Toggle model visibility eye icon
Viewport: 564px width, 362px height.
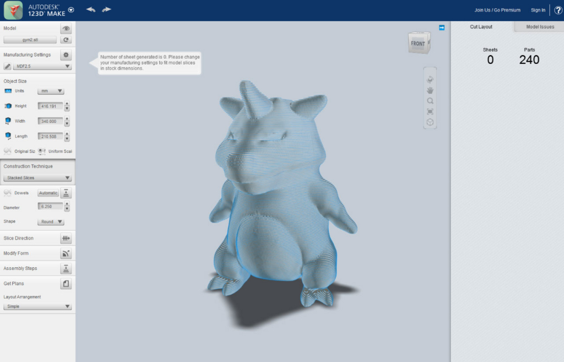click(x=66, y=29)
